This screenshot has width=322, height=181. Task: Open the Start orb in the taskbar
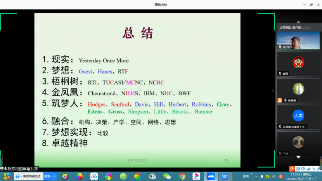[x=7, y=176]
